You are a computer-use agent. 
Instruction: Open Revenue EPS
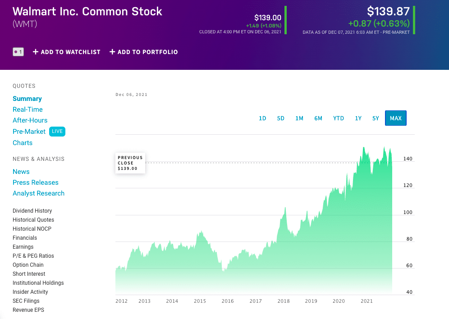(28, 310)
